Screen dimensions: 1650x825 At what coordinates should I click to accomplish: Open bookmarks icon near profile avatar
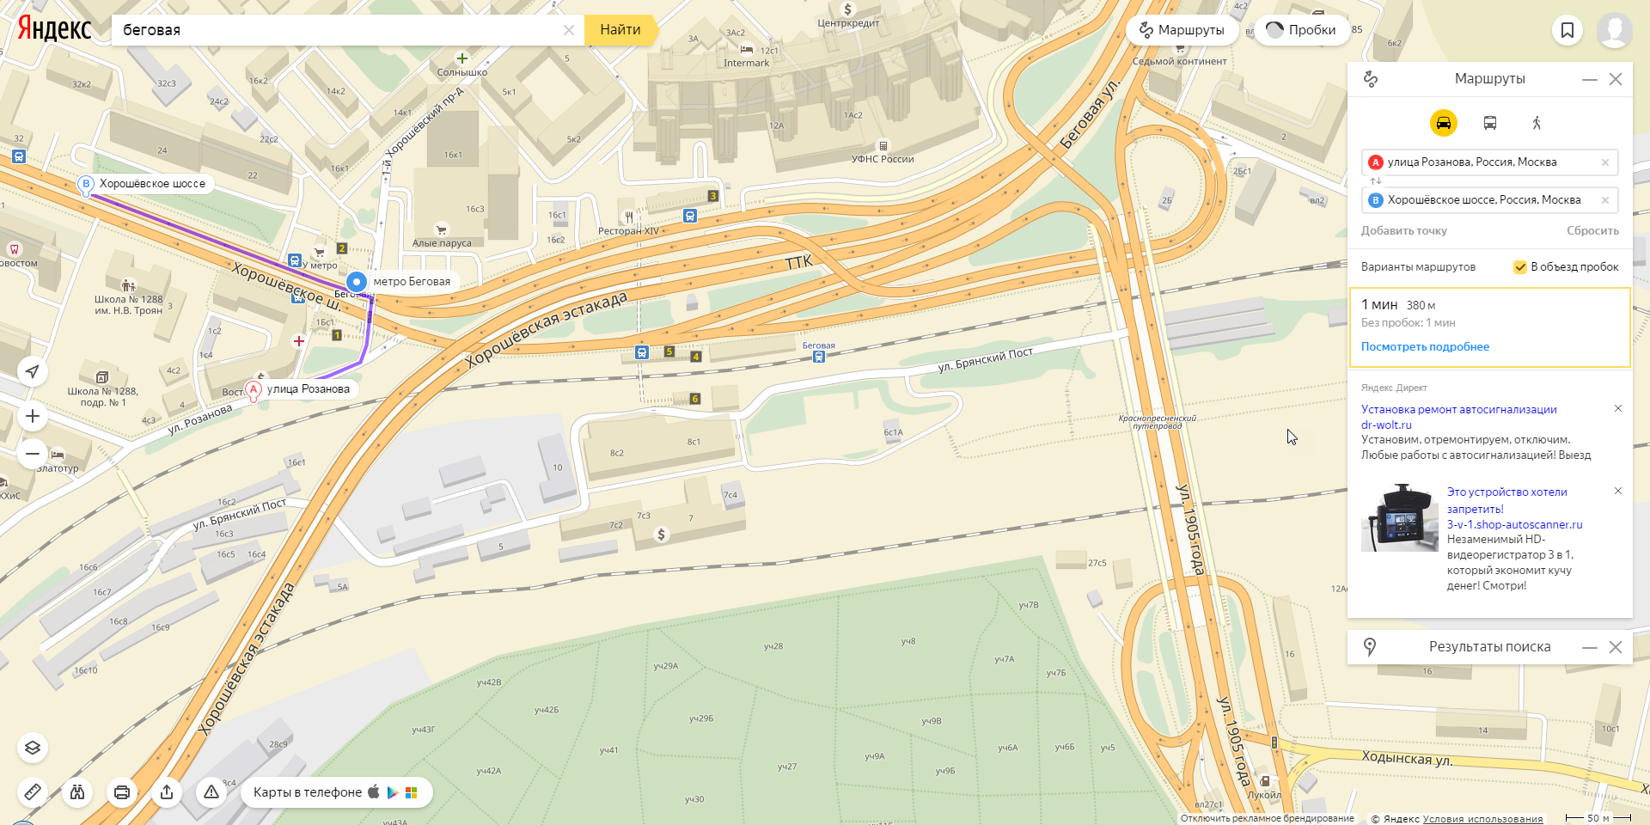click(1567, 30)
